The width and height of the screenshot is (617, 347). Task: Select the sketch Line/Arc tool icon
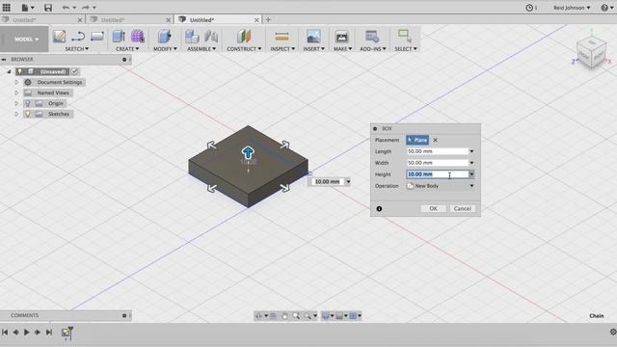click(x=78, y=37)
